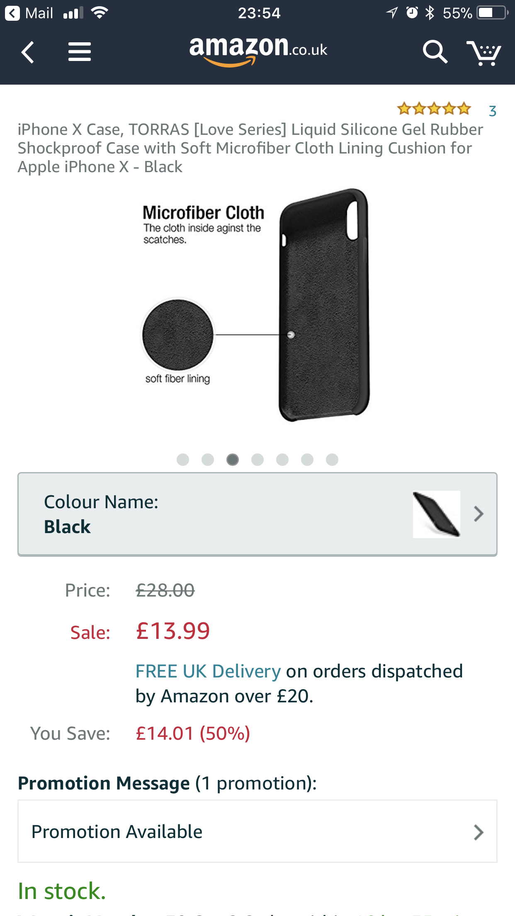Viewport: 515px width, 916px height.
Task: Open the 3 customer reviews count
Action: [493, 111]
